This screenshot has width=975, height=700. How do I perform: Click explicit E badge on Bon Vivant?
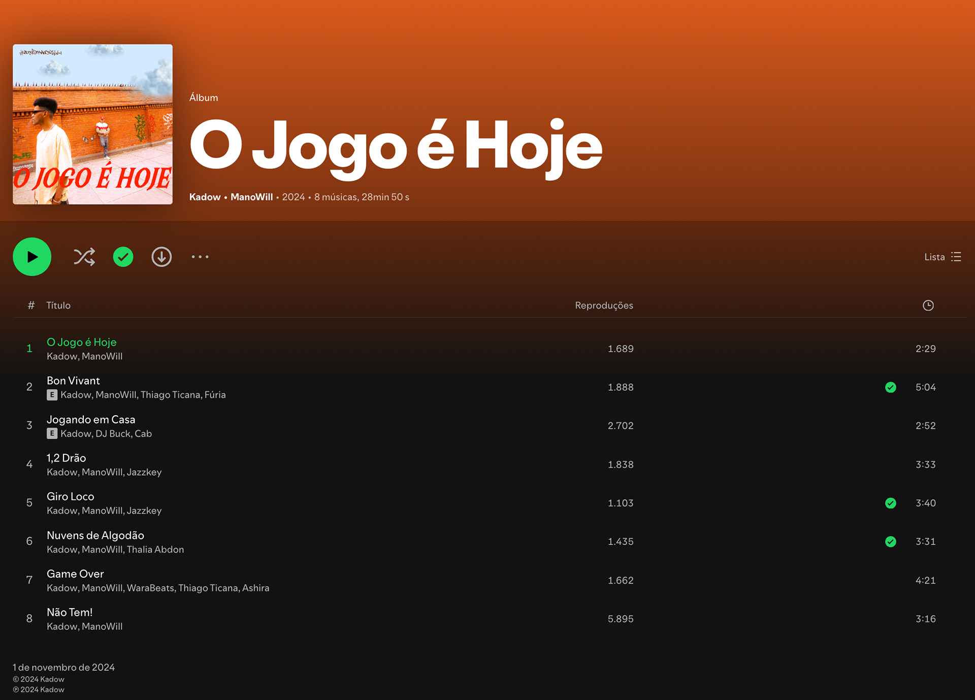(x=52, y=395)
